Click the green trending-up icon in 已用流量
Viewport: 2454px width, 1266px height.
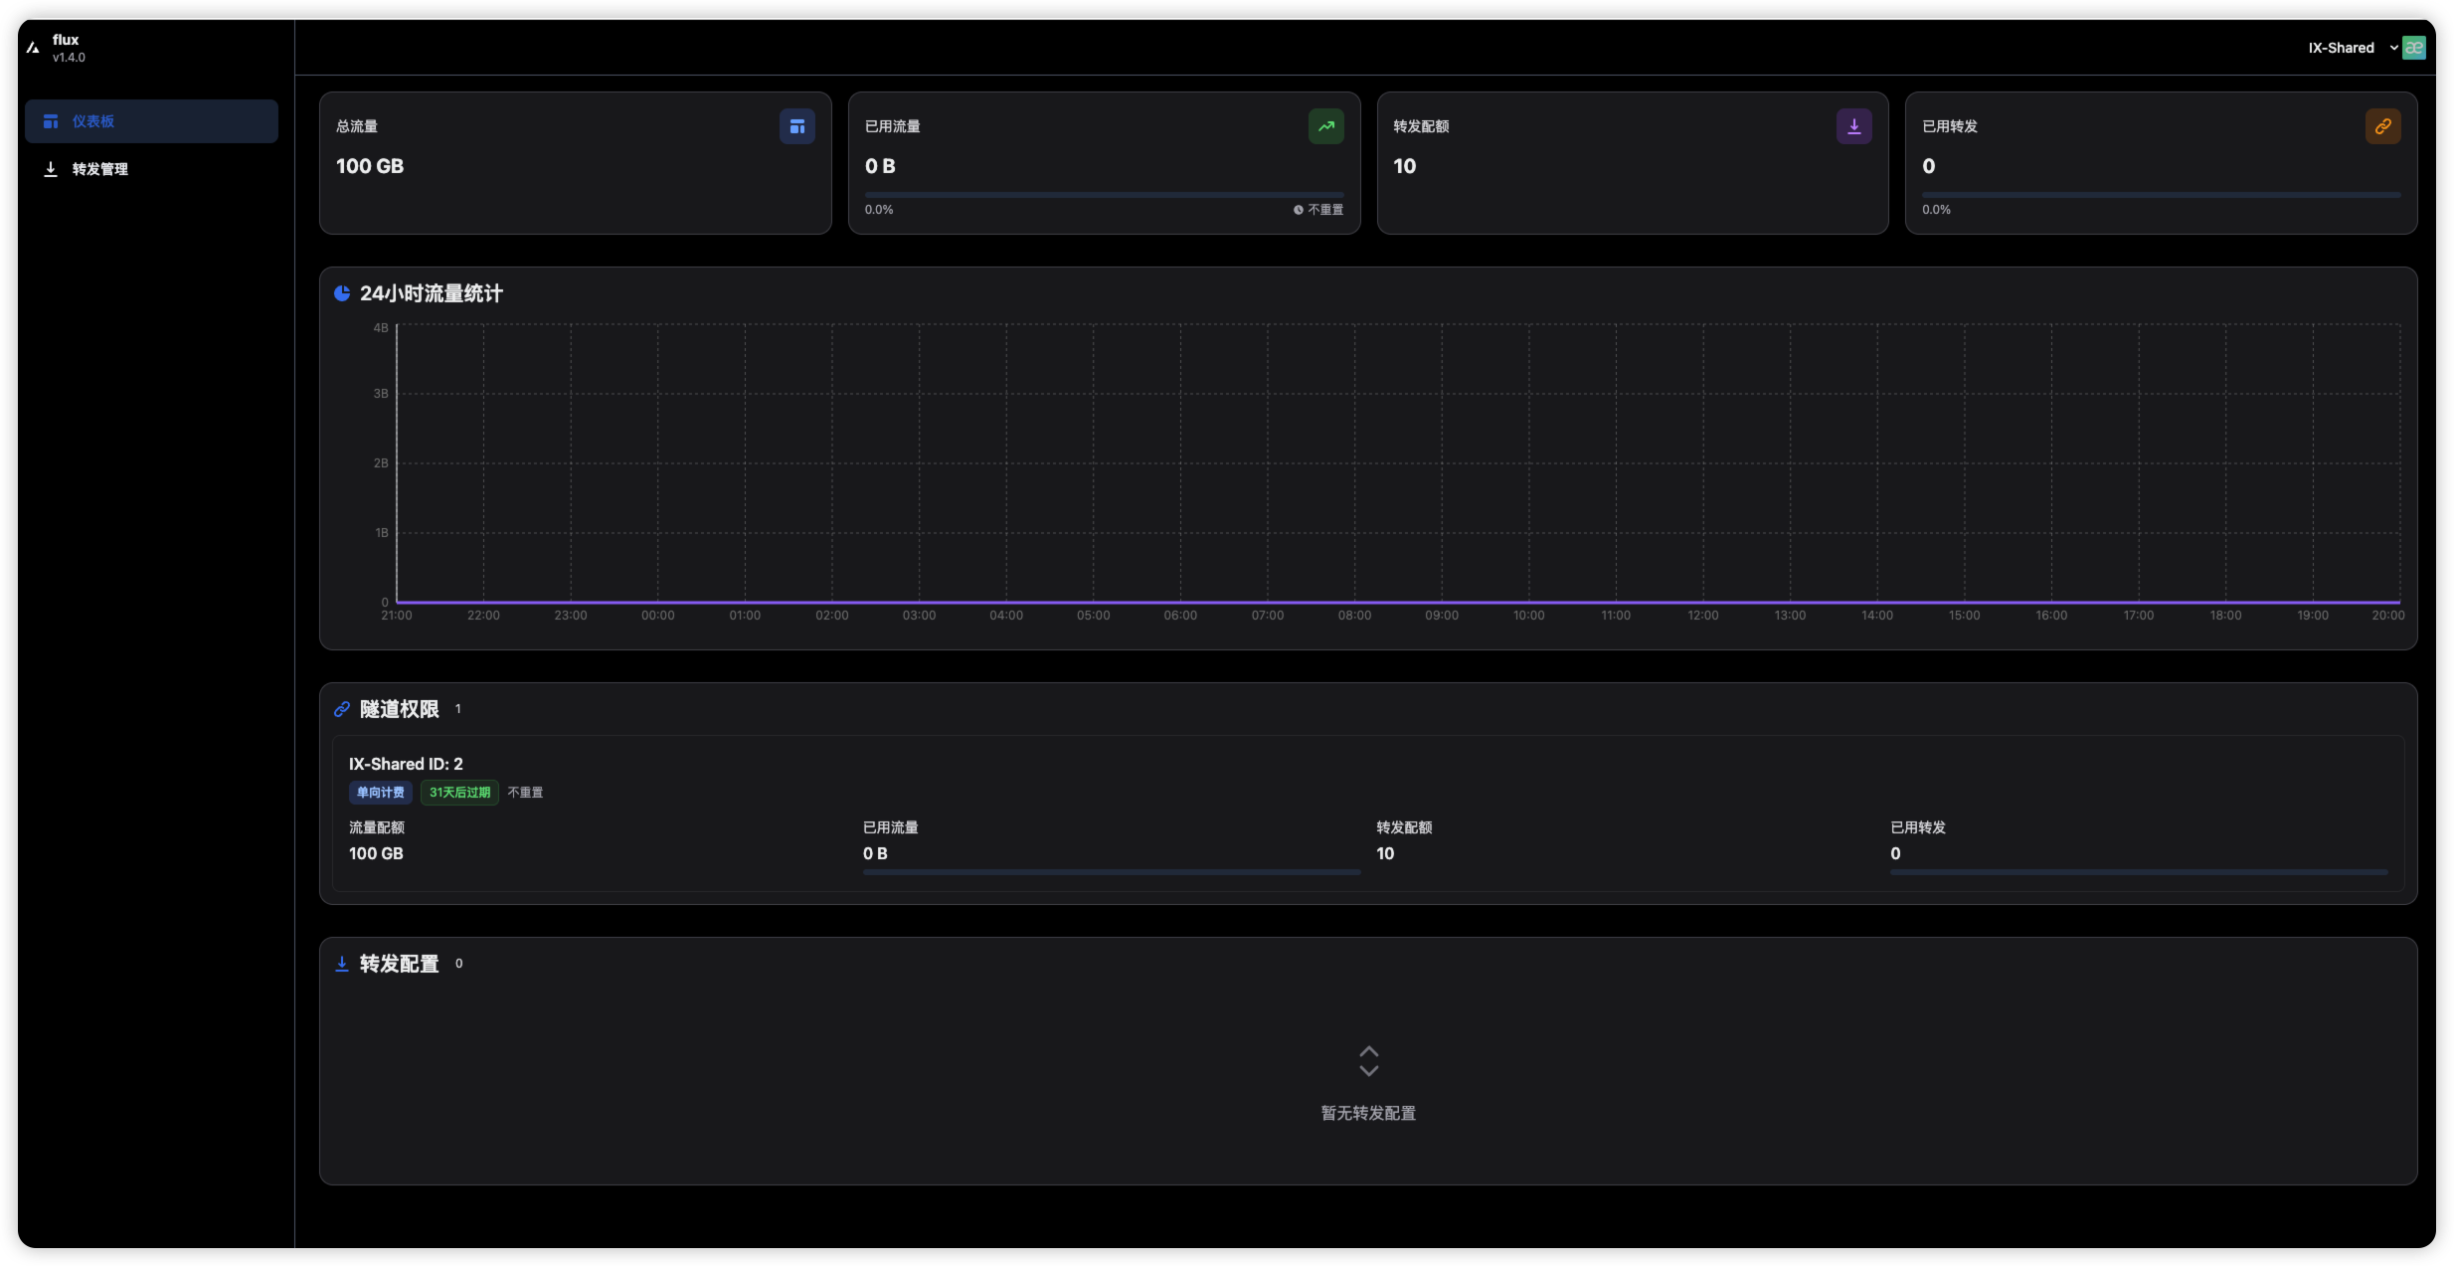[1325, 126]
